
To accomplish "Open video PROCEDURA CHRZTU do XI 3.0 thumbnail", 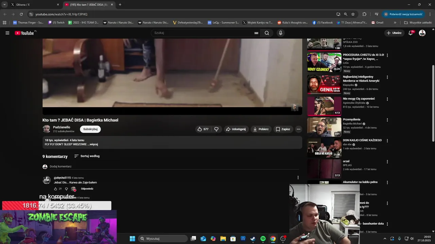I will (x=324, y=62).
